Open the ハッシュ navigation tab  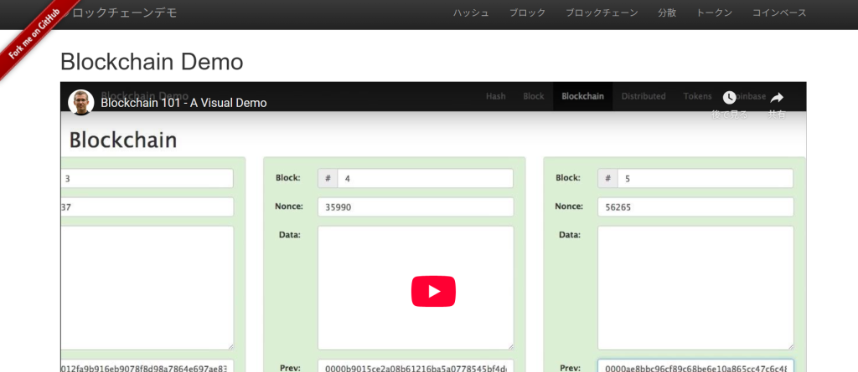[471, 13]
